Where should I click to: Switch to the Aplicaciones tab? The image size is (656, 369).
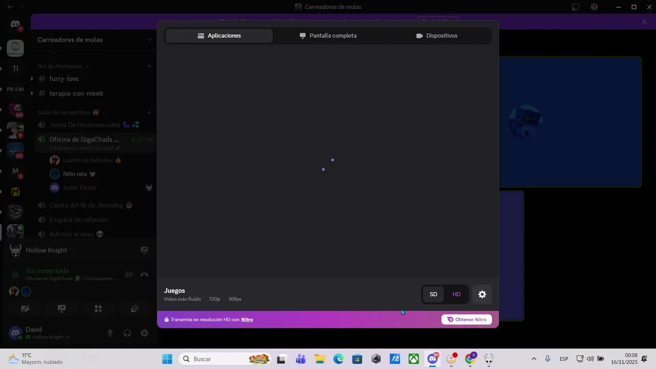click(x=219, y=36)
